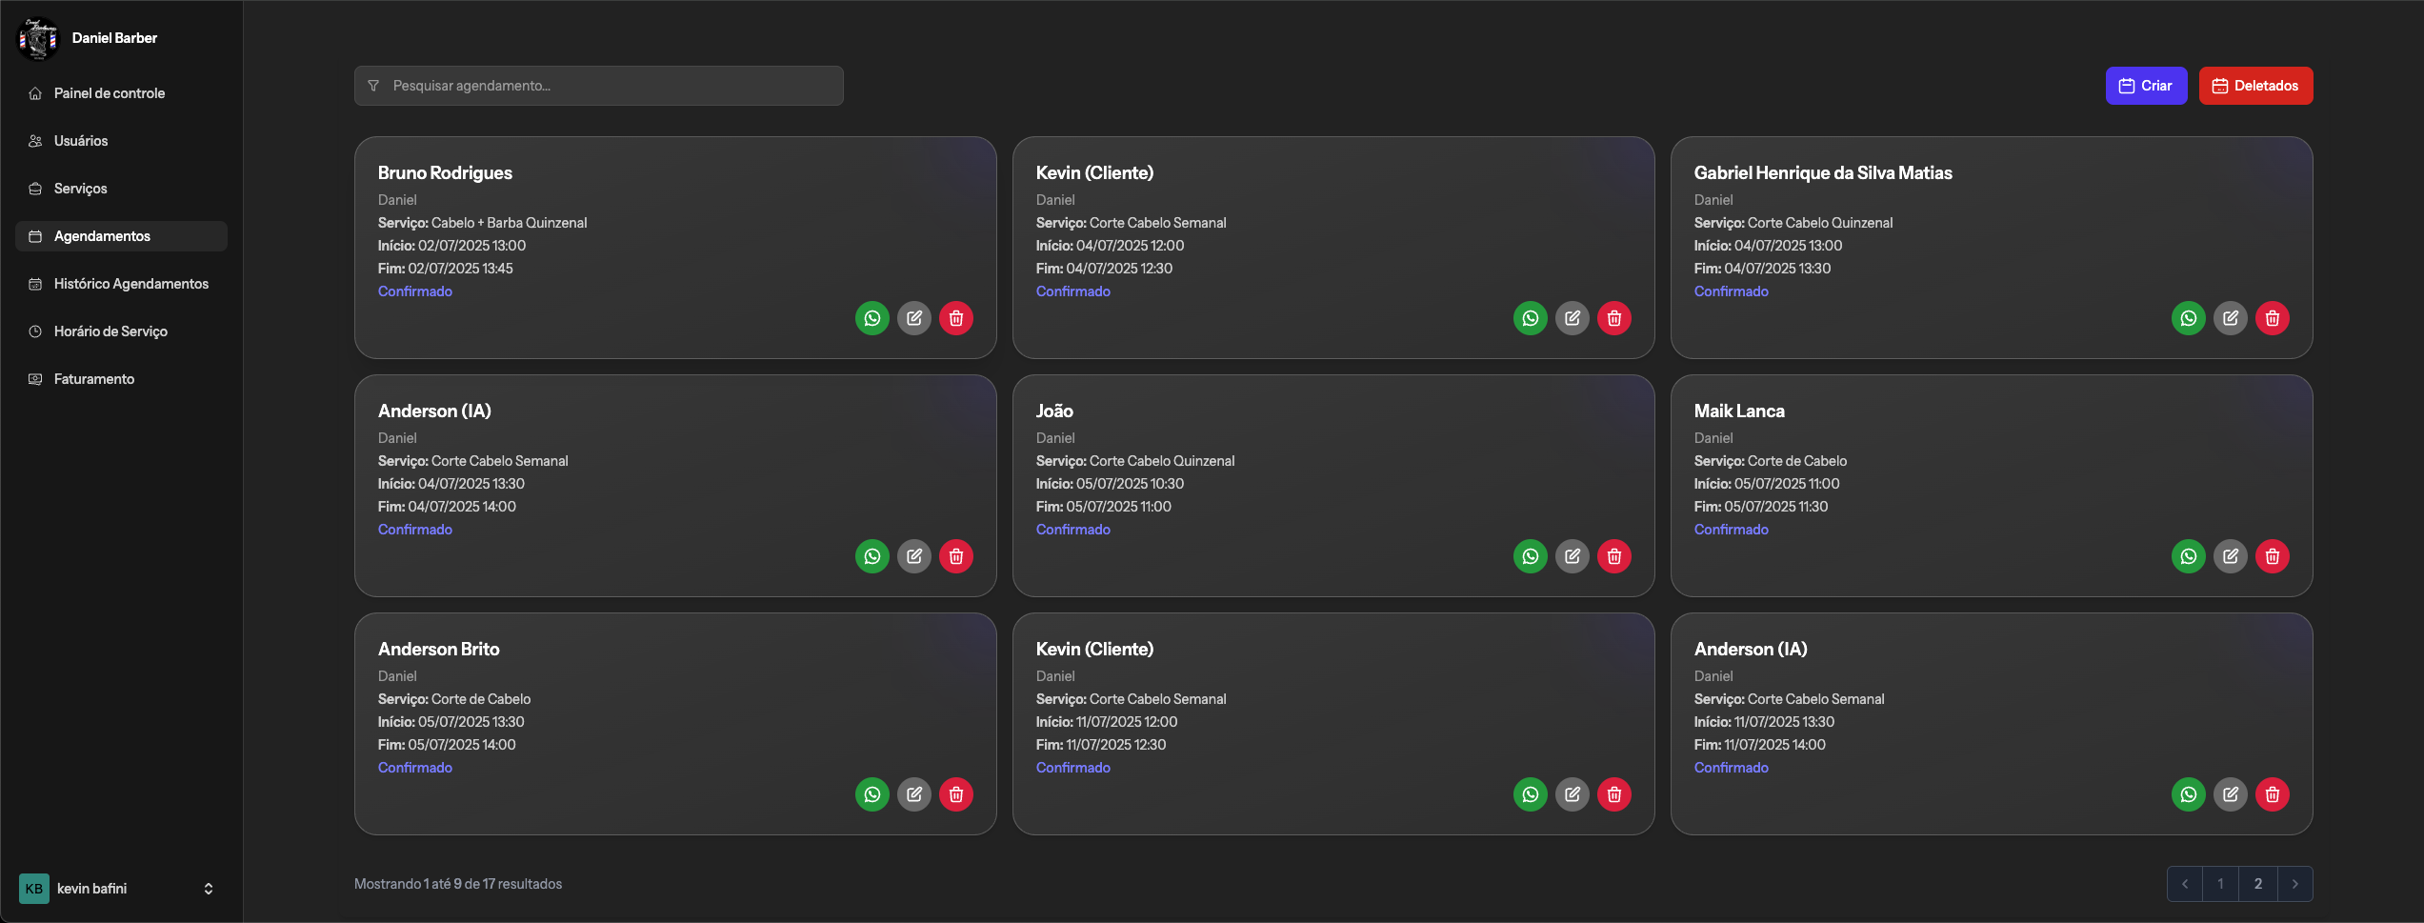Screen dimensions: 2424x923
Task: Delete Maik Lanca appointment
Action: point(2272,556)
